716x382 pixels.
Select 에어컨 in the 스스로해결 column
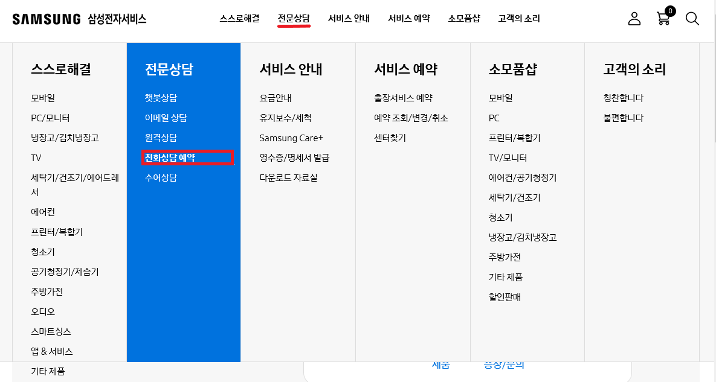click(43, 212)
